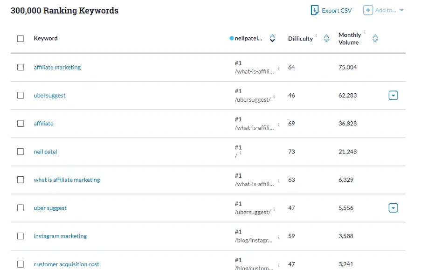The height and width of the screenshot is (270, 421).
Task: Sort by Difficulty column arrows
Action: click(326, 38)
